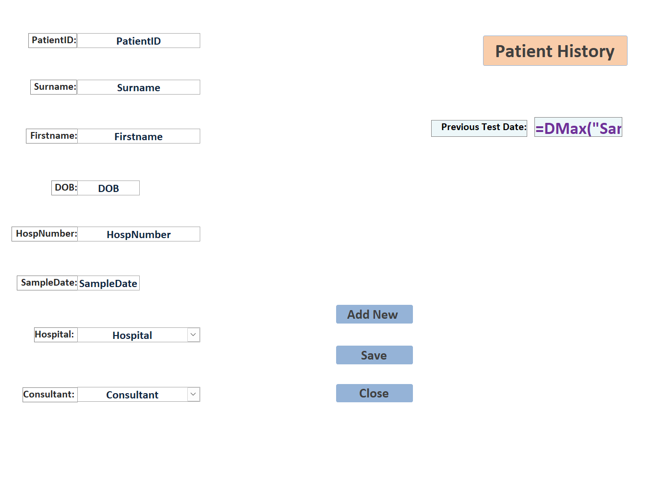Click the Close button
The image size is (653, 493).
[x=374, y=393]
